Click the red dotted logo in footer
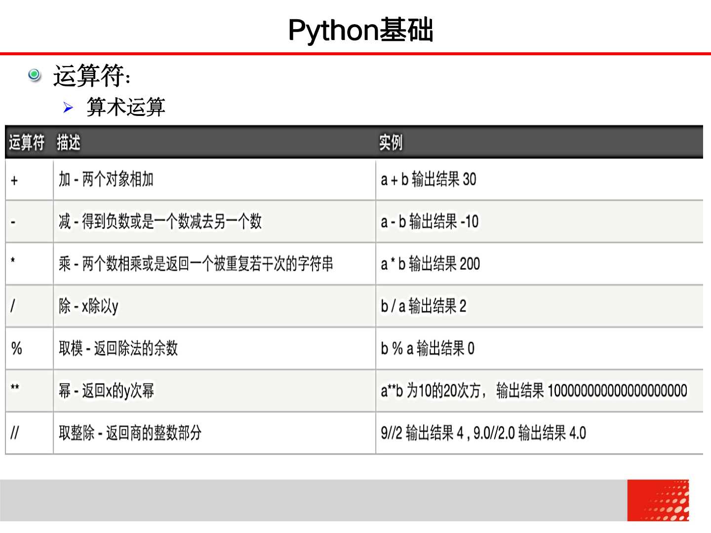The width and height of the screenshot is (711, 533). pyautogui.click(x=658, y=500)
